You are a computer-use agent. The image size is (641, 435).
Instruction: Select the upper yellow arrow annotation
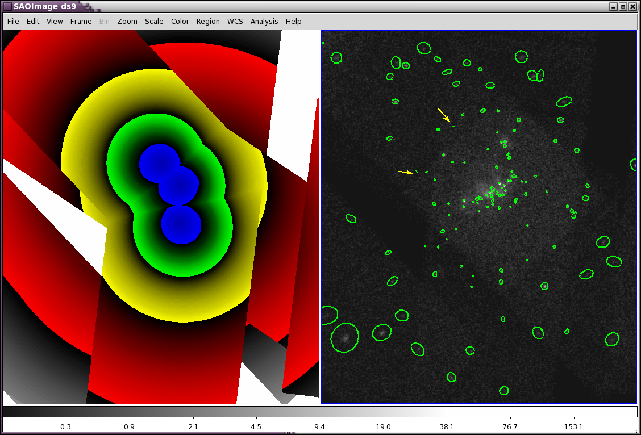[444, 115]
